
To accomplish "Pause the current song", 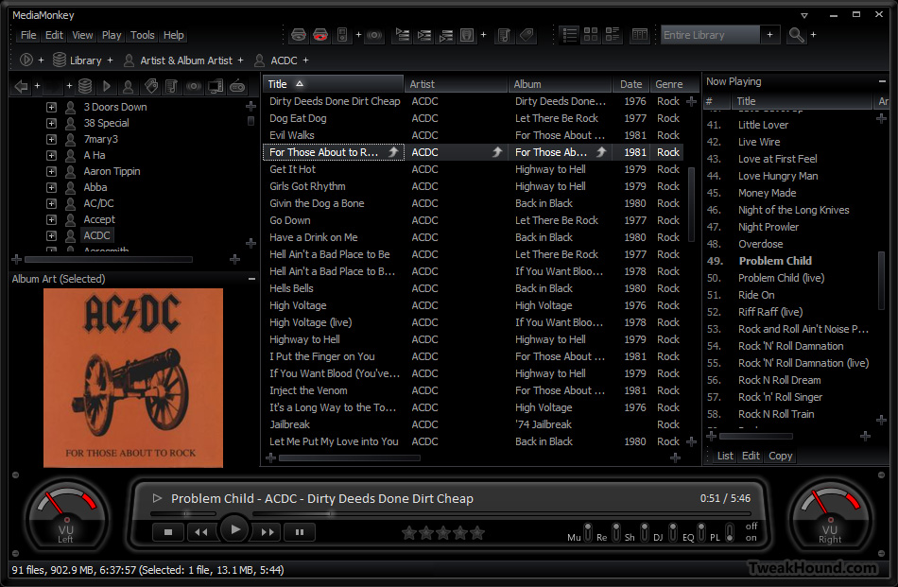I will 300,532.
